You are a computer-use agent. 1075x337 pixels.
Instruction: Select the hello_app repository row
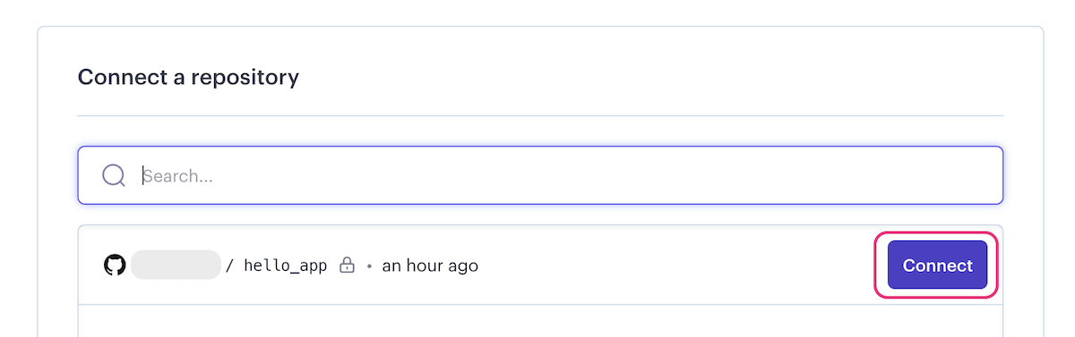[x=540, y=265]
